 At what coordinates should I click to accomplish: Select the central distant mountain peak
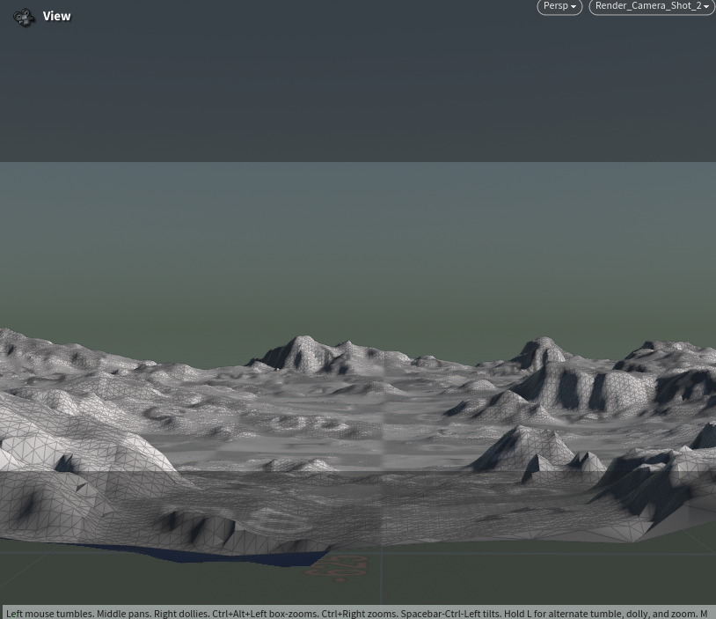point(301,350)
